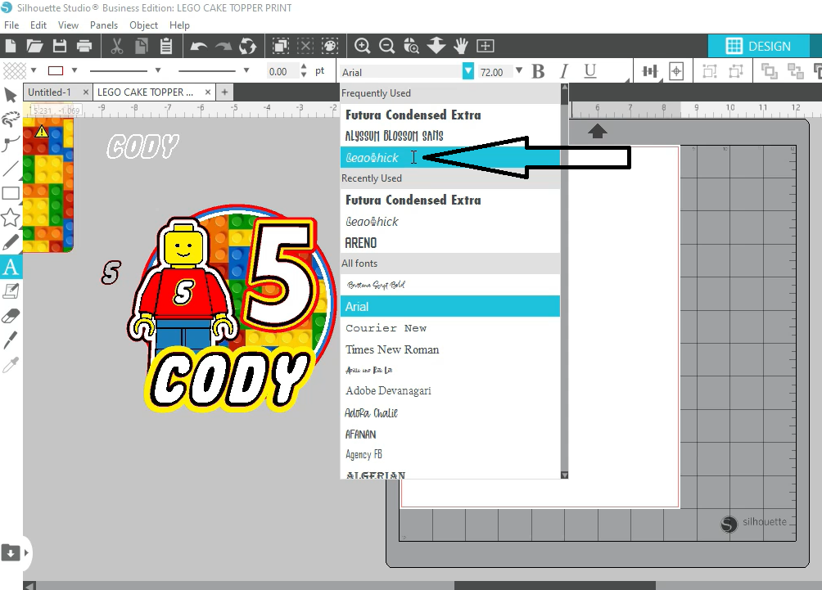This screenshot has height=590, width=822.
Task: Close the Untitled-1 tab
Action: click(86, 92)
